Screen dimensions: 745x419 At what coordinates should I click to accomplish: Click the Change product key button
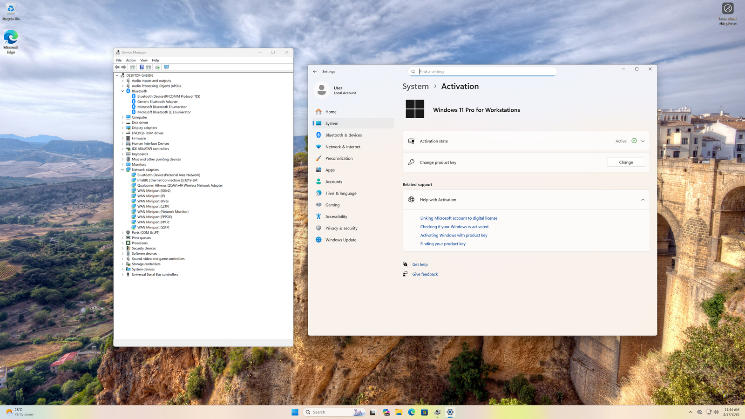point(626,162)
